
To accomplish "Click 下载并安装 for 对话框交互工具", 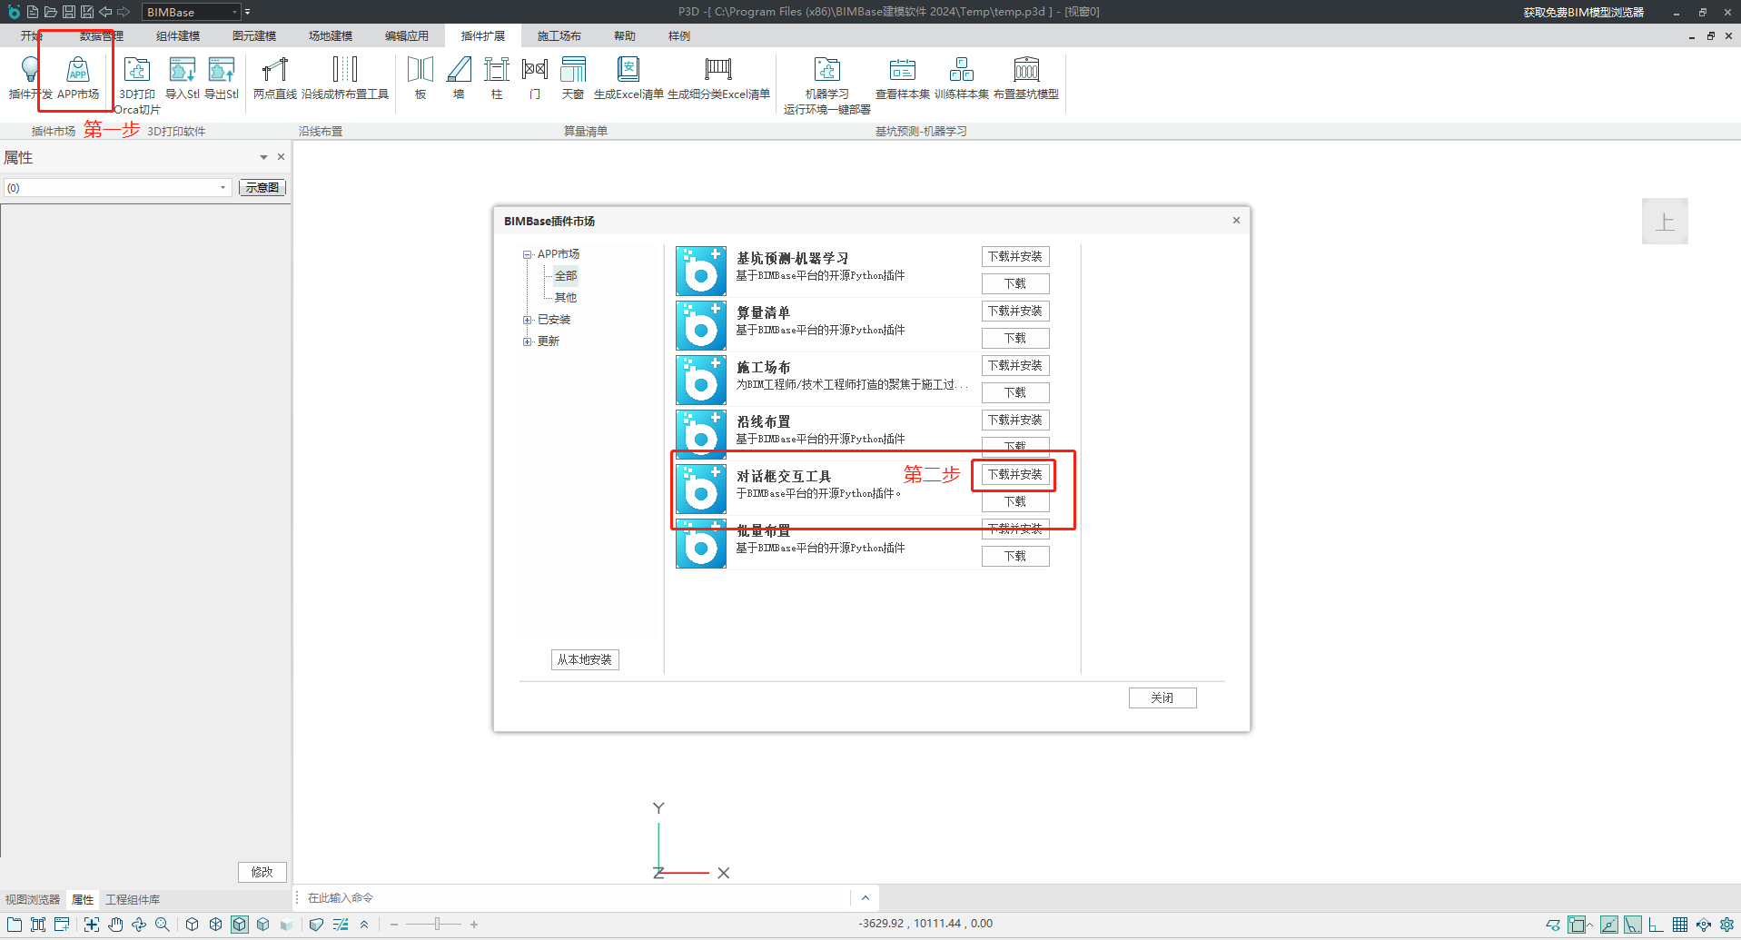I will coord(1014,475).
